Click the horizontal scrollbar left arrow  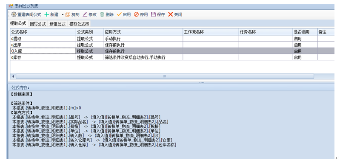13,76
